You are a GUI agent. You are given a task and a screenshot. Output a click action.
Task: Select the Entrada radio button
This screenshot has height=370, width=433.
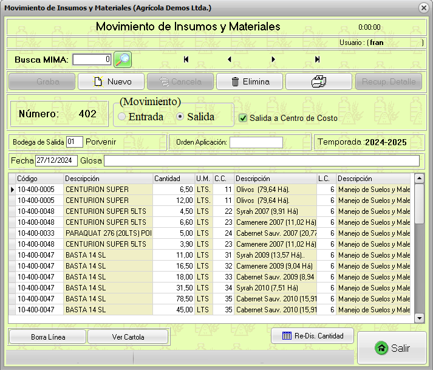(122, 117)
